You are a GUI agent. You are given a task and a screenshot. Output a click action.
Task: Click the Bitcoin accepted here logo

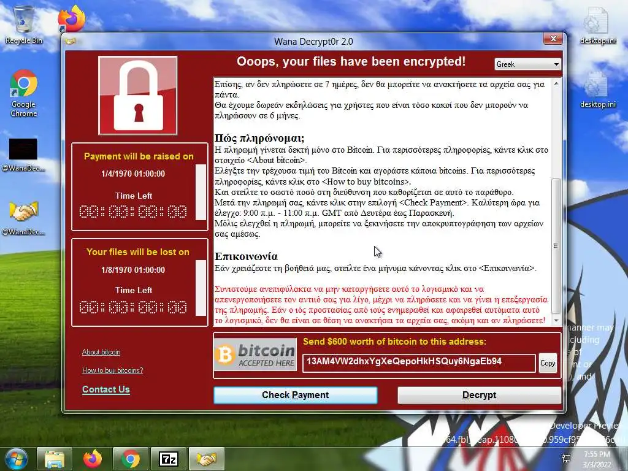255,354
